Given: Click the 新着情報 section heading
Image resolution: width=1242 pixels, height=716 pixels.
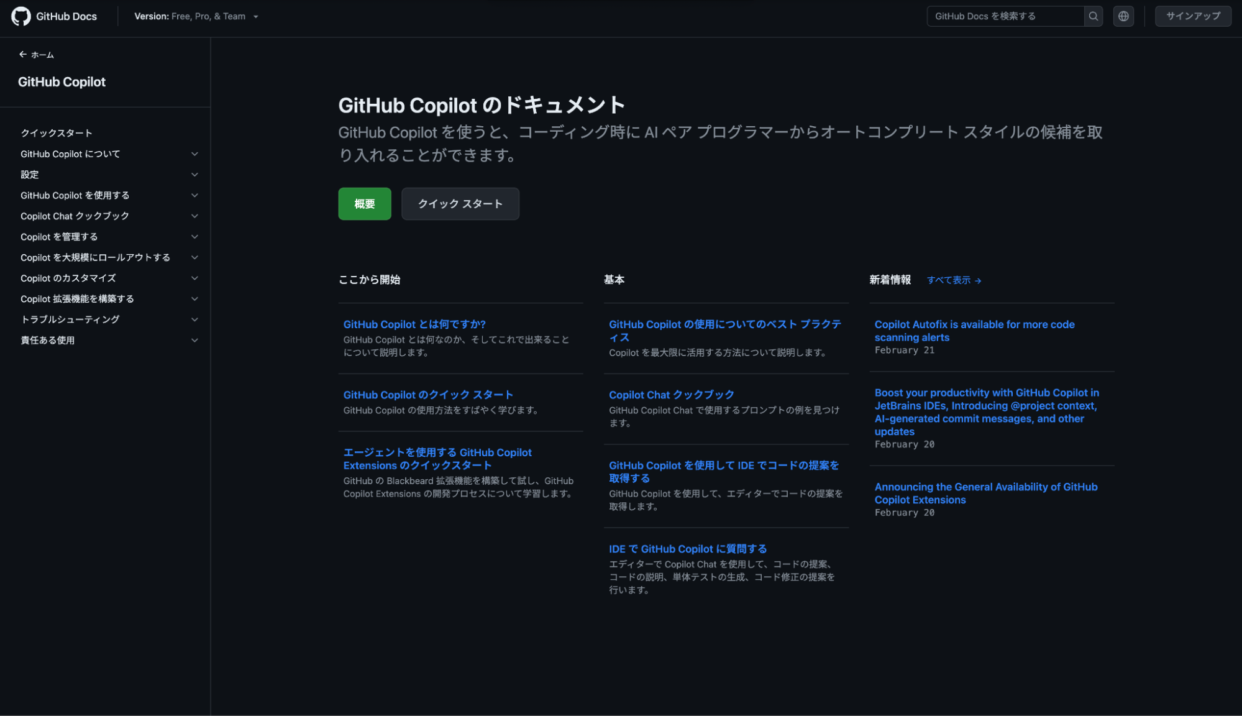Looking at the screenshot, I should tap(890, 280).
